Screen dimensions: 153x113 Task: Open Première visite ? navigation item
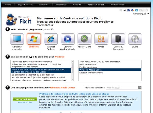point(118,5)
